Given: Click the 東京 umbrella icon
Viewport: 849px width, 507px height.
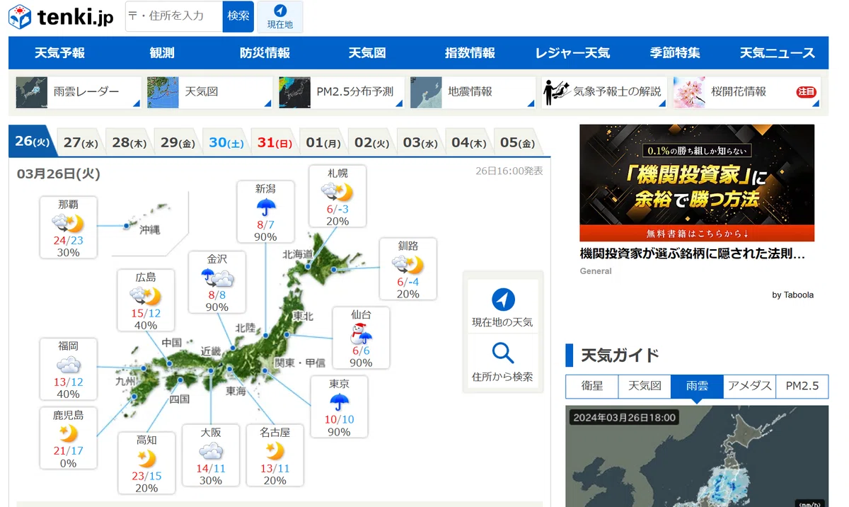Looking at the screenshot, I should pos(340,403).
